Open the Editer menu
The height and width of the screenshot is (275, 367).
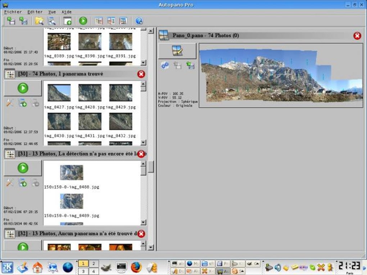click(35, 12)
